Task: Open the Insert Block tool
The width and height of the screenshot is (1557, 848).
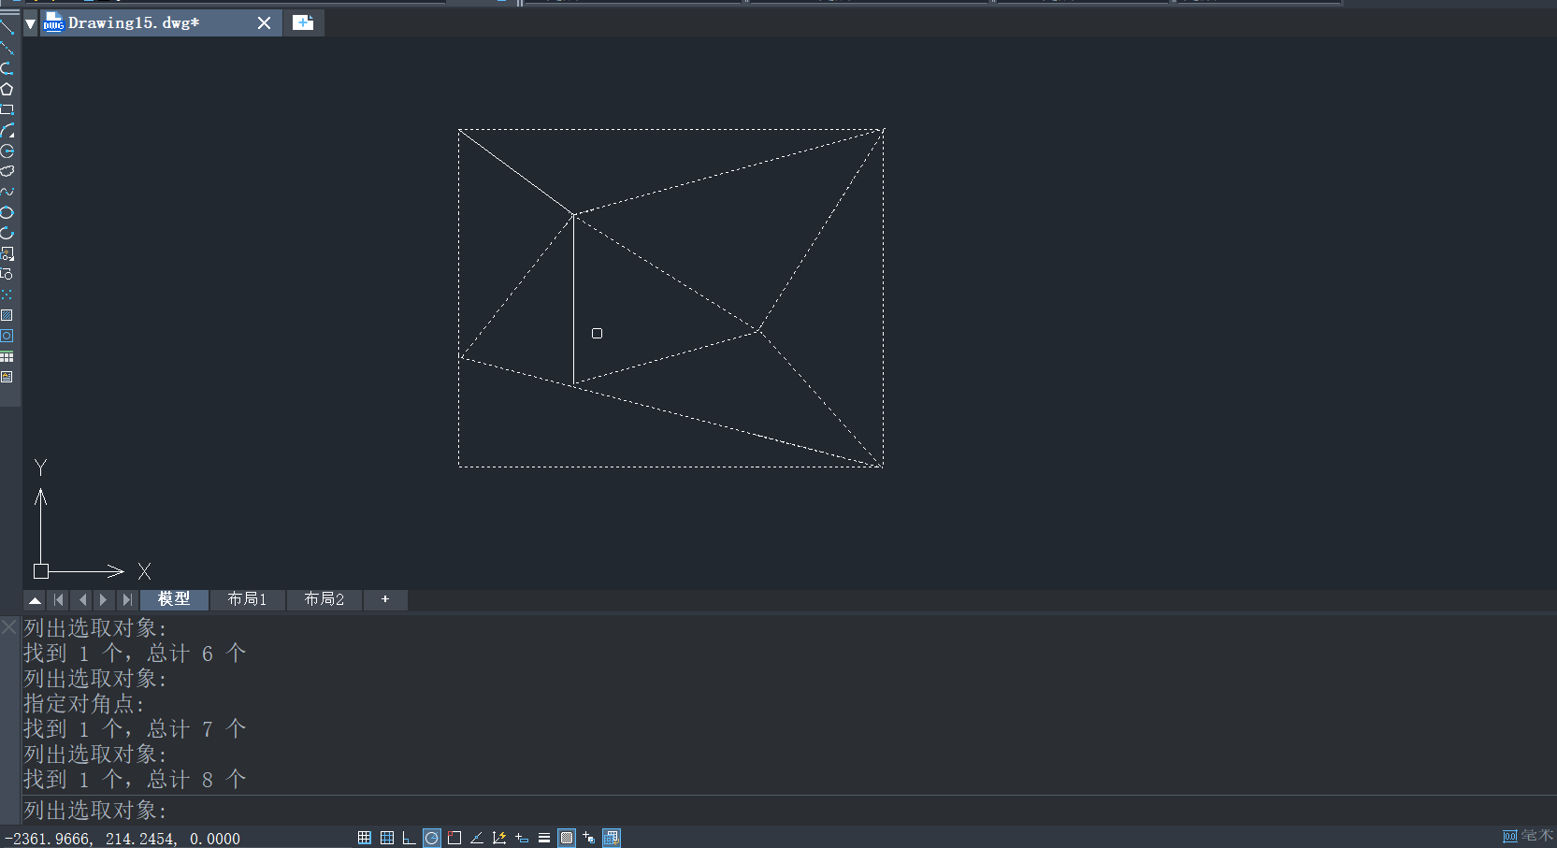Action: 7,253
